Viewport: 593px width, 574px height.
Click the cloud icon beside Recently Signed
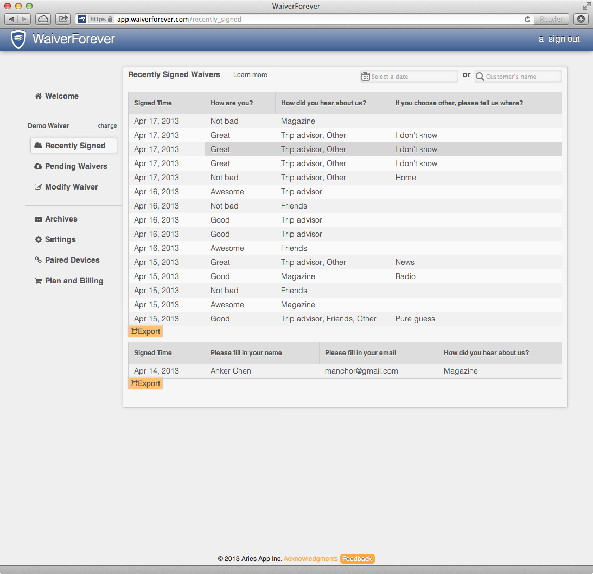pyautogui.click(x=38, y=146)
